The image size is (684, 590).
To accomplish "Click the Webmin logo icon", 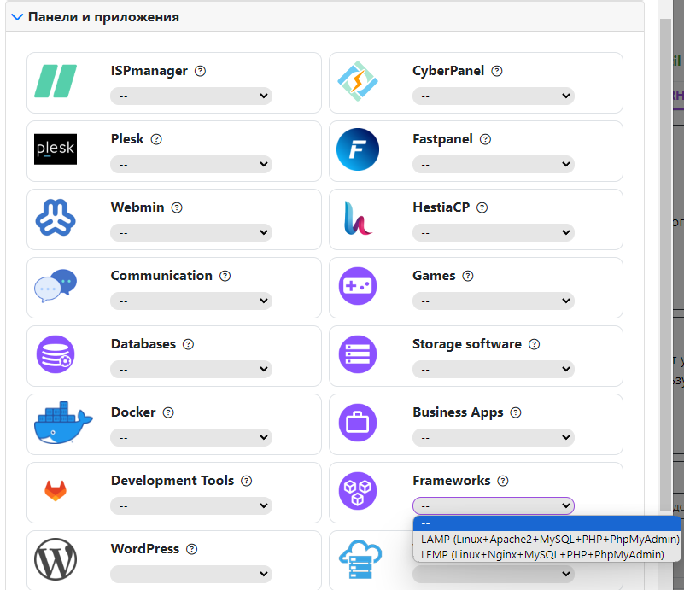I will point(56,218).
